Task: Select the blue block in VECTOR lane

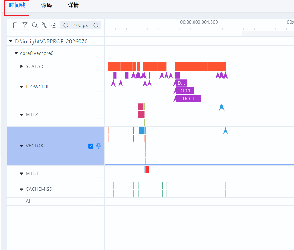Action: click(x=141, y=130)
